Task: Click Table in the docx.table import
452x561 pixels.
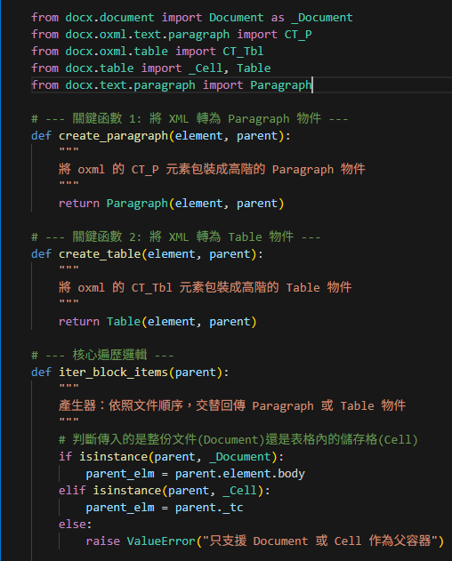Action: click(x=254, y=68)
